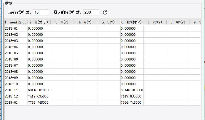Click the refresh preview icon

point(105,13)
